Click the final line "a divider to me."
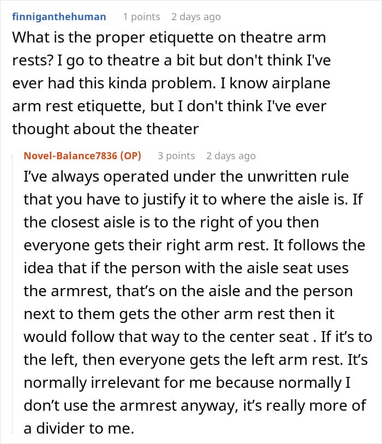Viewport: 382px width, 444px height. point(78,428)
